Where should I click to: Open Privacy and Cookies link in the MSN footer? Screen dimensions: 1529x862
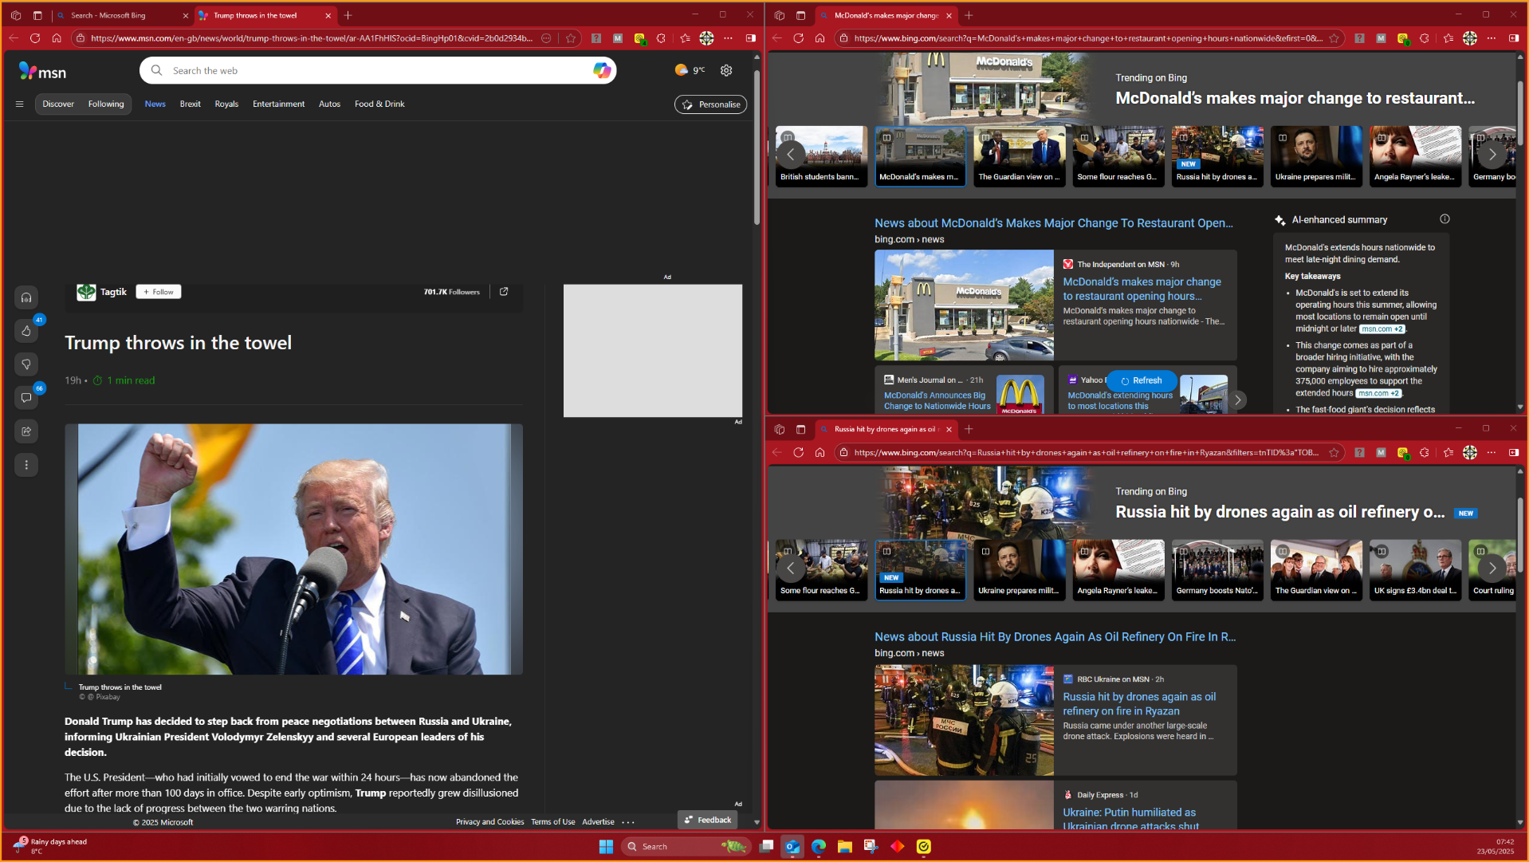[490, 822]
